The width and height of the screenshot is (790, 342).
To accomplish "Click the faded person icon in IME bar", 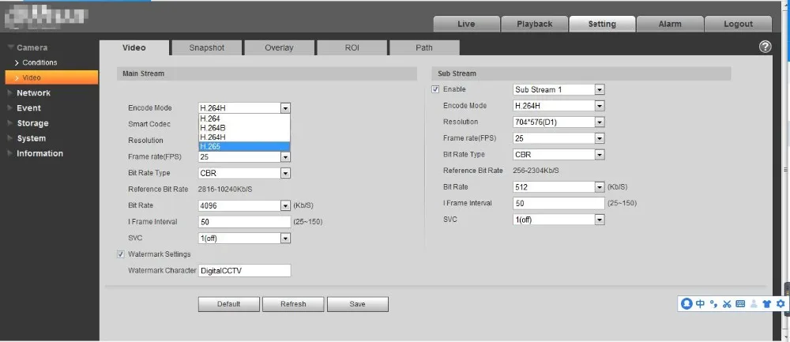I will (754, 304).
